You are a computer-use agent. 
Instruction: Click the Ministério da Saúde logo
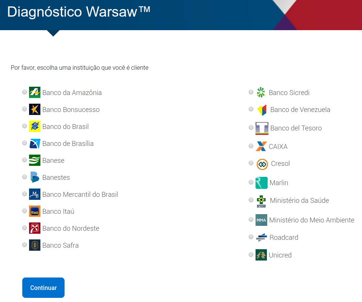(261, 201)
